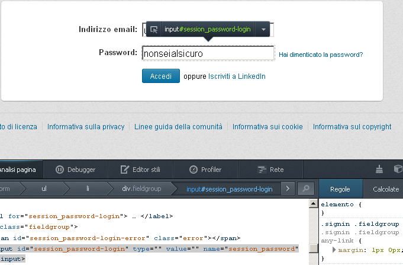Click the class="fieldgroup" markup line
Screen dimensions: 403x265
pyautogui.click(x=39, y=227)
